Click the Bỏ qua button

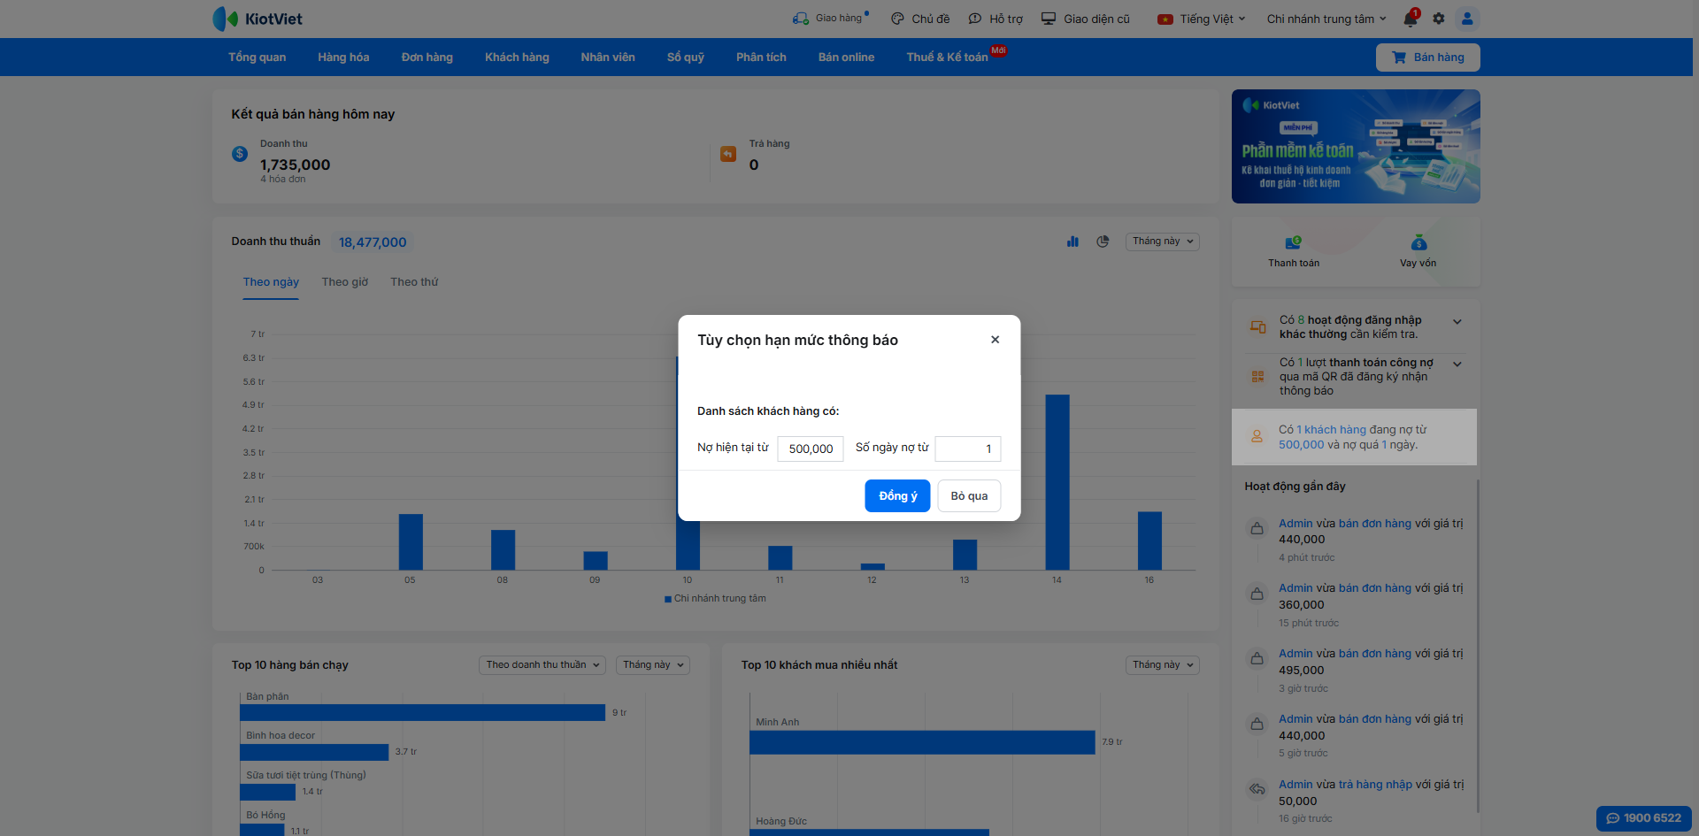[x=969, y=496]
